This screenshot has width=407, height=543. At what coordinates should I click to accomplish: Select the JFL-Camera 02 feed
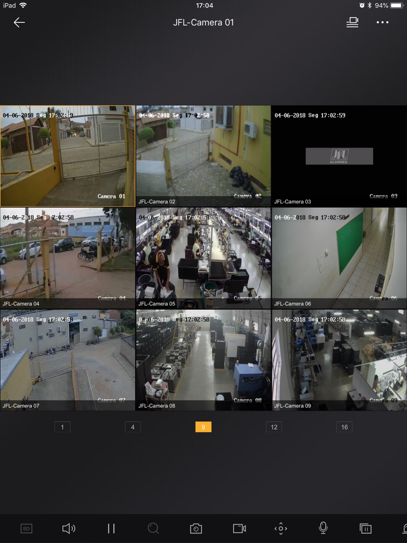(x=203, y=156)
